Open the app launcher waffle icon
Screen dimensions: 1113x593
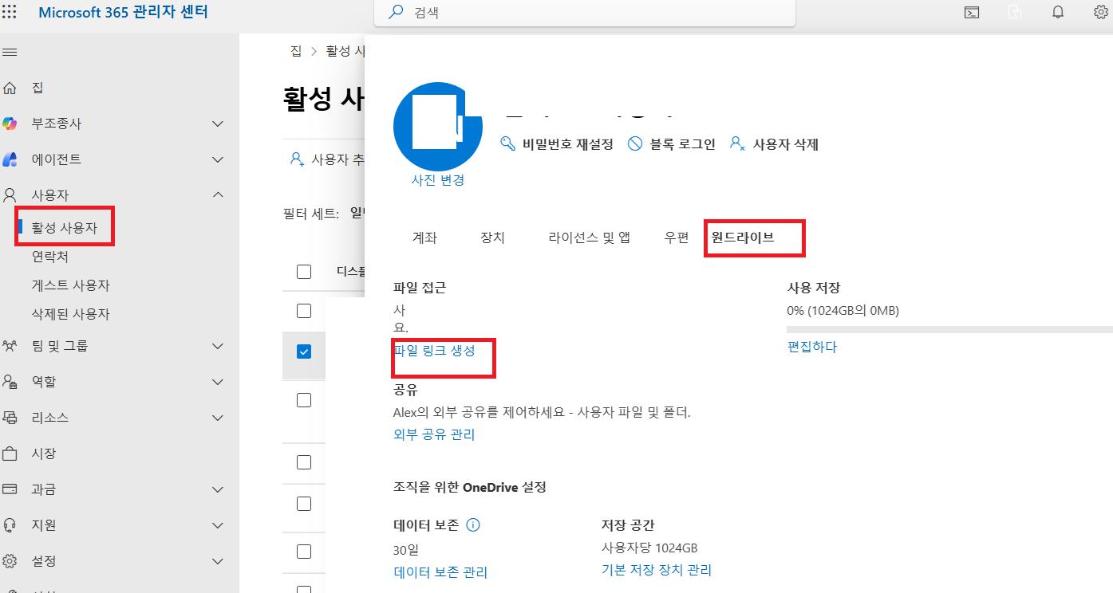click(10, 13)
